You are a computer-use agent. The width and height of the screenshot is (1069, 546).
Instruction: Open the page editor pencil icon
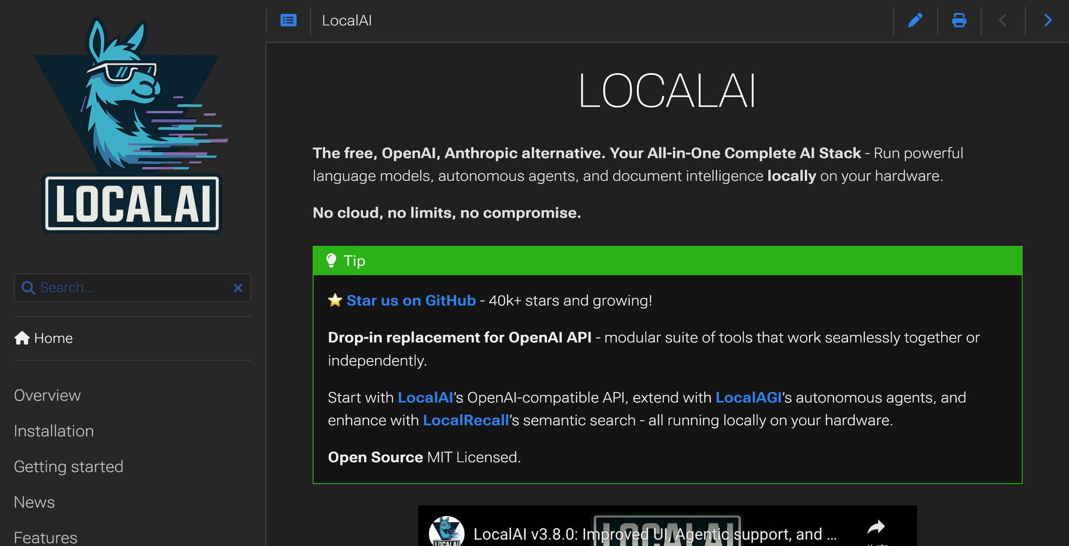click(x=915, y=20)
